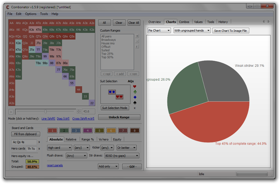Open the High card hand-type dropdown
Screen dimensions: 280x184
coord(59,148)
